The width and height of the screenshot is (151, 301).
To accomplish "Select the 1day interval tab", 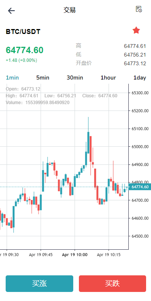I will click(x=140, y=78).
